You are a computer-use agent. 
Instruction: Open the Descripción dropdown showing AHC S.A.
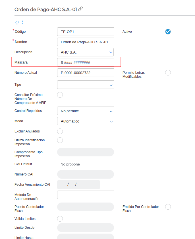(x=86, y=52)
